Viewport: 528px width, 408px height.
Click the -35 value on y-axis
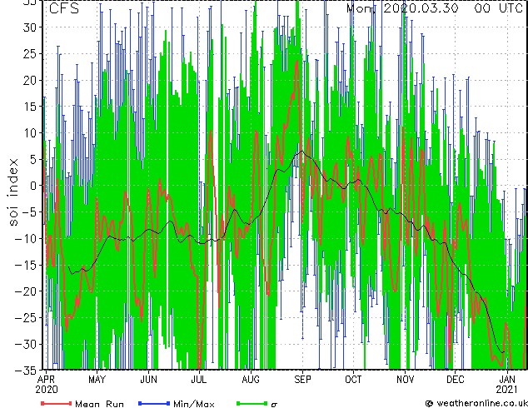pos(27,370)
